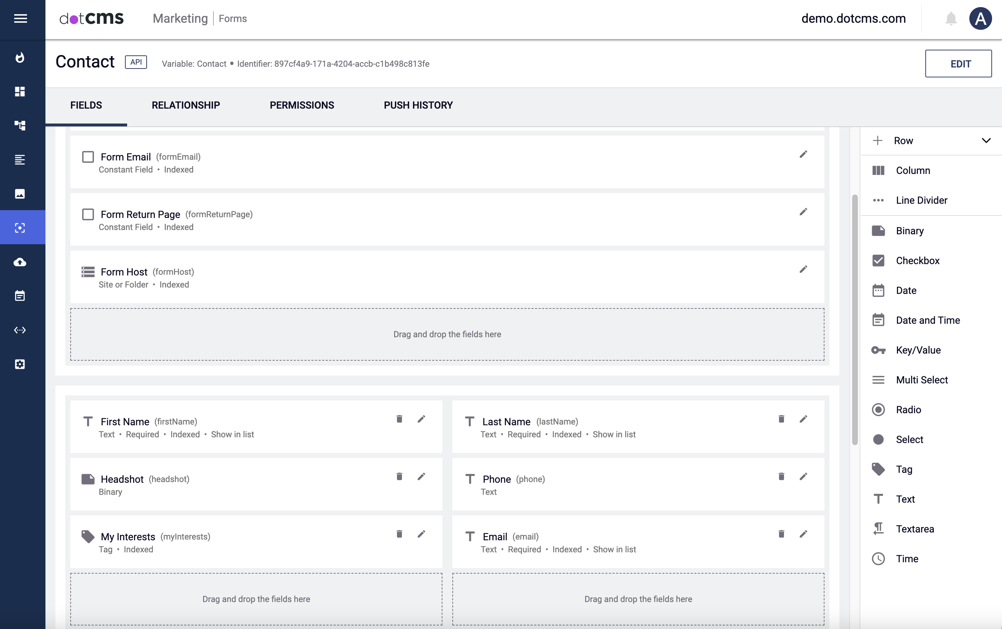Edit the Form Email field pencil
This screenshot has width=1002, height=629.
[803, 154]
